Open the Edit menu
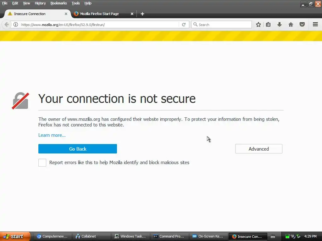 pyautogui.click(x=15, y=3)
